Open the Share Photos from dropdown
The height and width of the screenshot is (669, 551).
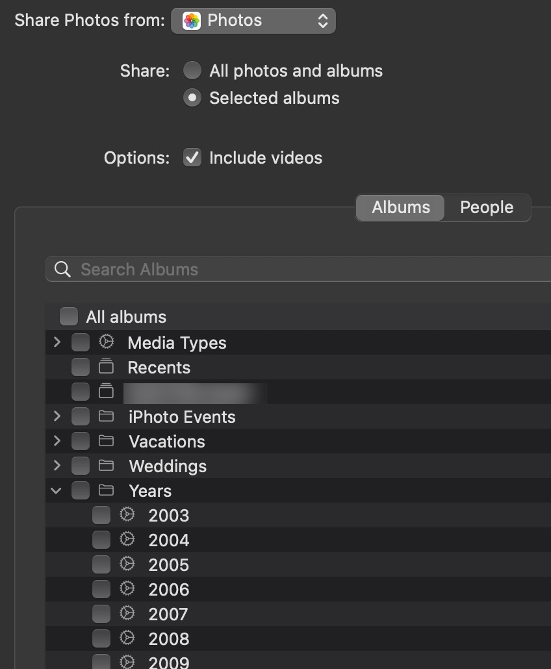253,20
